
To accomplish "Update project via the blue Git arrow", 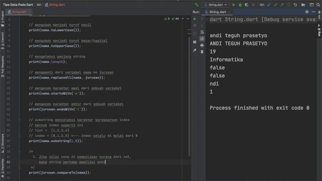I will pyautogui.click(x=269, y=5).
